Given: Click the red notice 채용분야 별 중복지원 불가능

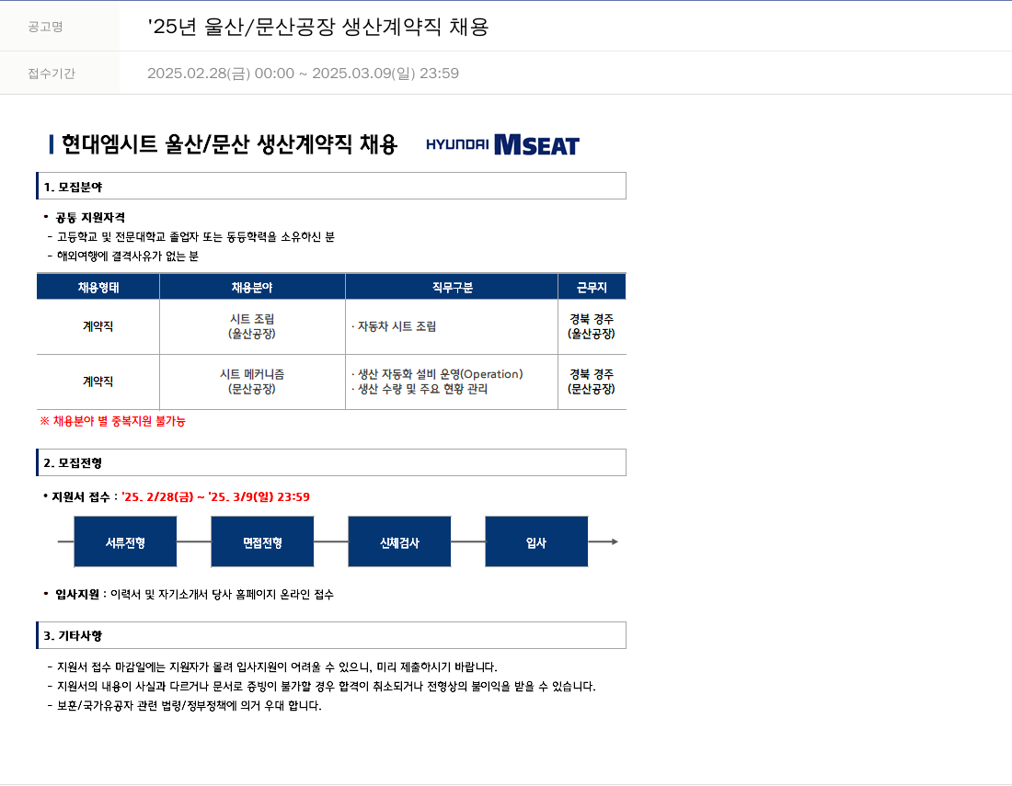Looking at the screenshot, I should coord(113,421).
